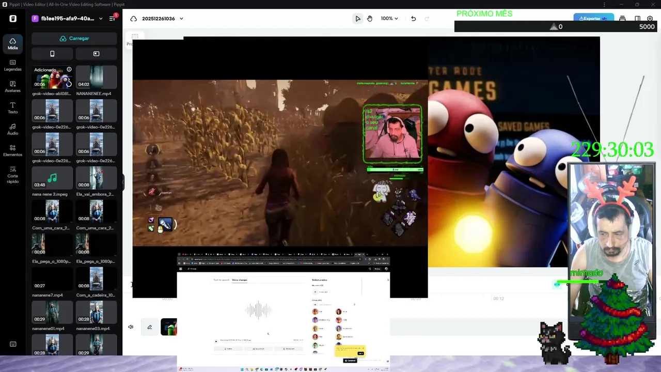Click the Carregar upload button
This screenshot has width=661, height=372.
tap(74, 38)
